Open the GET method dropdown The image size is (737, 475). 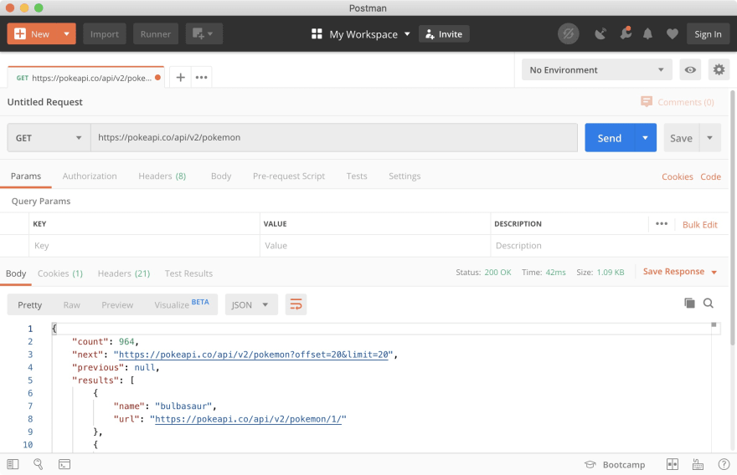pos(49,138)
